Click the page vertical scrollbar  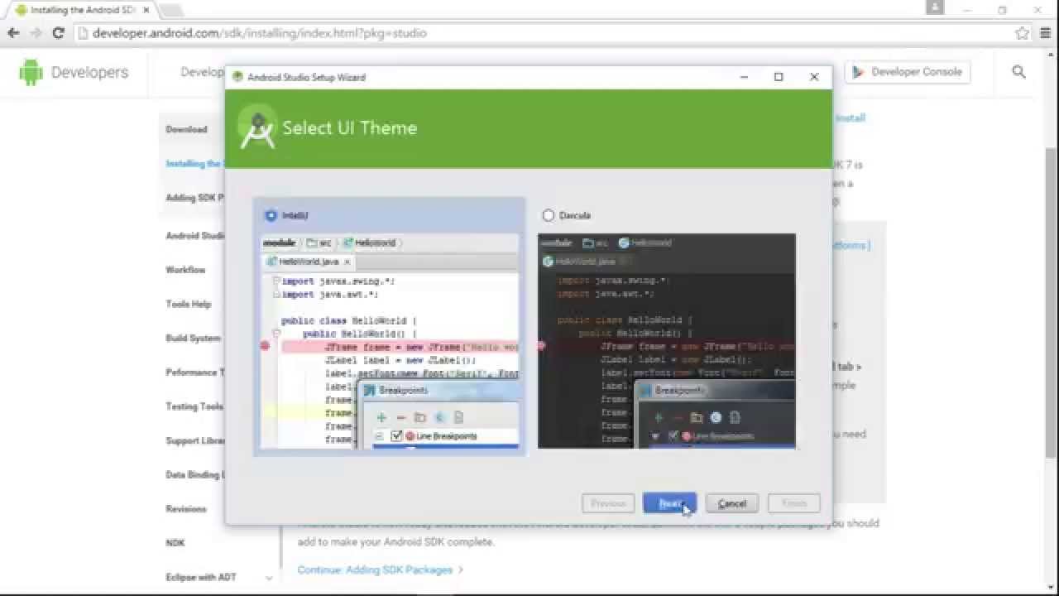pyautogui.click(x=1052, y=302)
